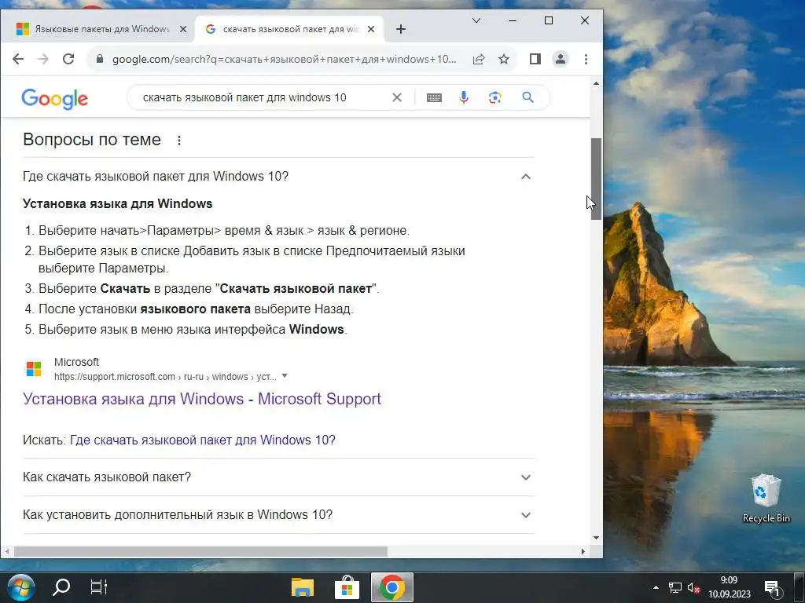Screen dimensions: 805x603
Task: Start voice search with the microphone
Action: tap(464, 97)
